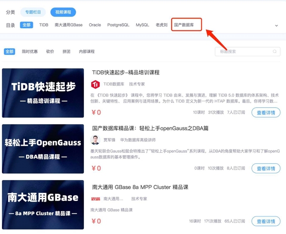Click 10课时 lesson count
The image size is (286, 234).
pyautogui.click(x=199, y=112)
